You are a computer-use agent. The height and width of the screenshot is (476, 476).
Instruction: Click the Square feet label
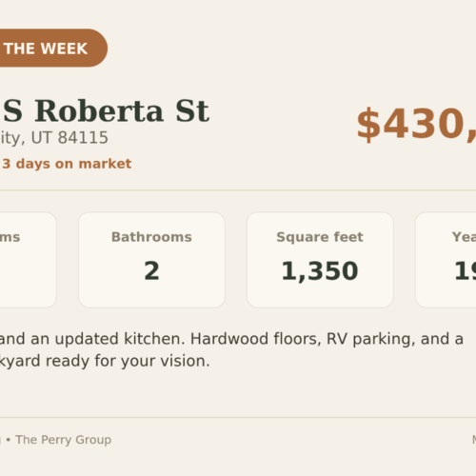(320, 237)
